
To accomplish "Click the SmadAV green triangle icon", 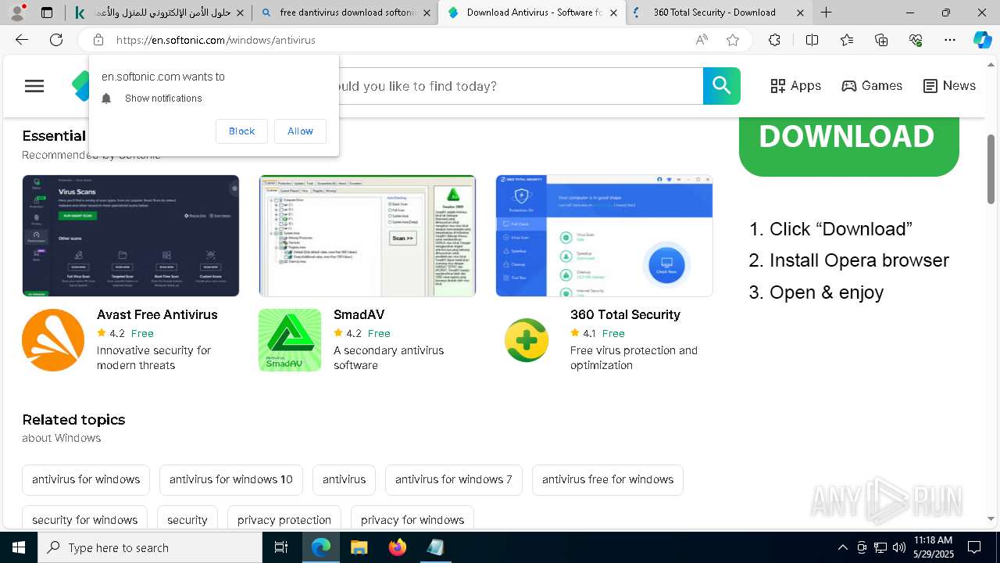I will point(290,340).
